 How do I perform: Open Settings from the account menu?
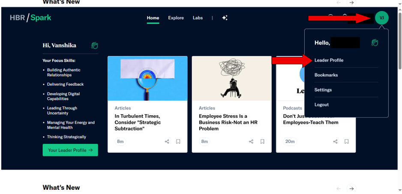pos(323,90)
